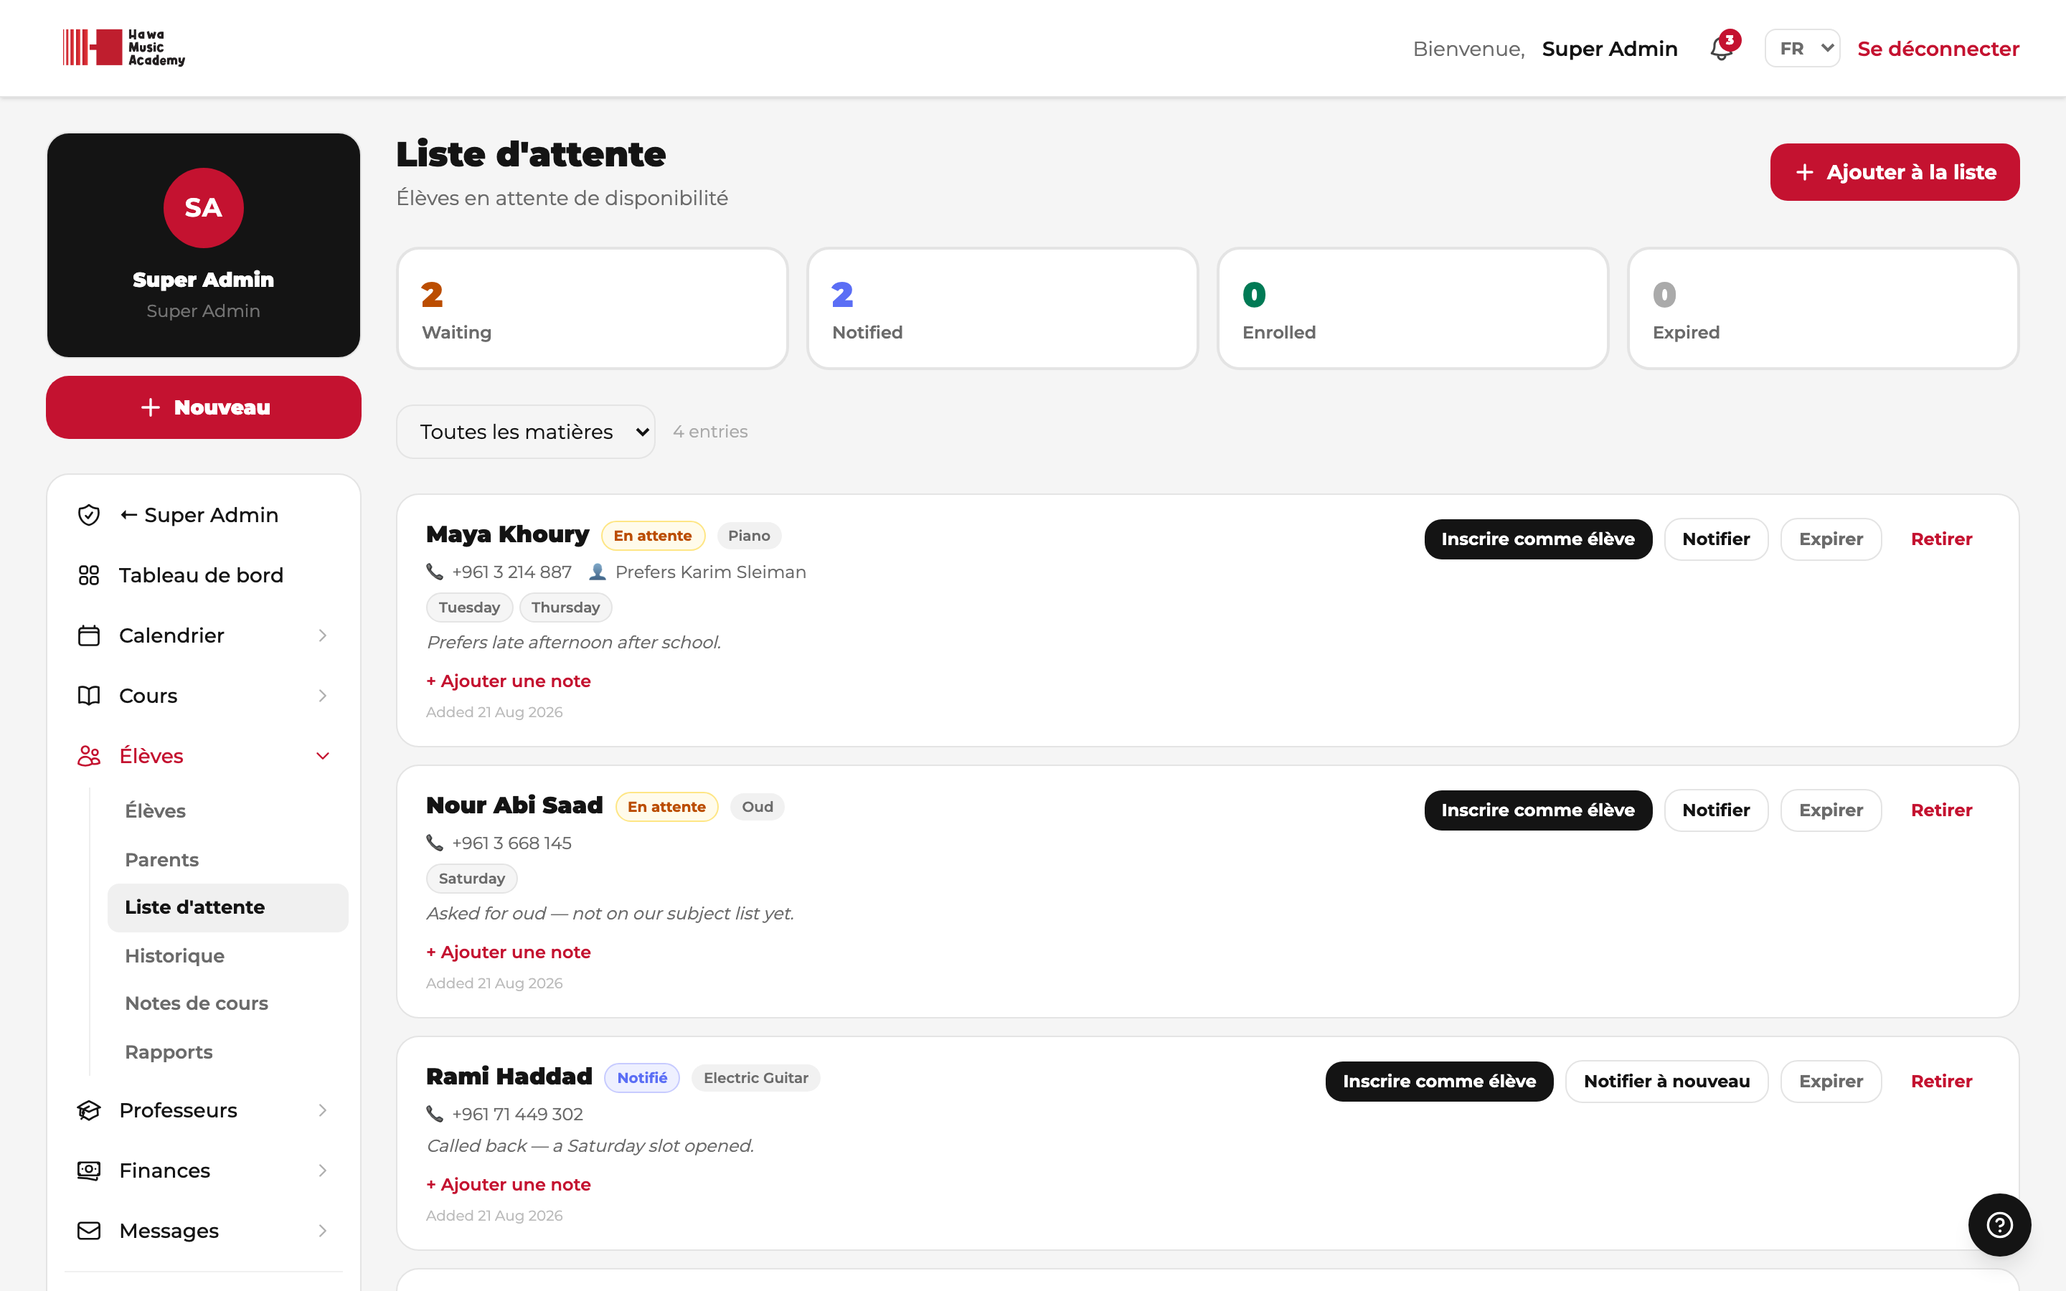Select Notes de cours in sidebar
The width and height of the screenshot is (2066, 1291).
pyautogui.click(x=197, y=1003)
